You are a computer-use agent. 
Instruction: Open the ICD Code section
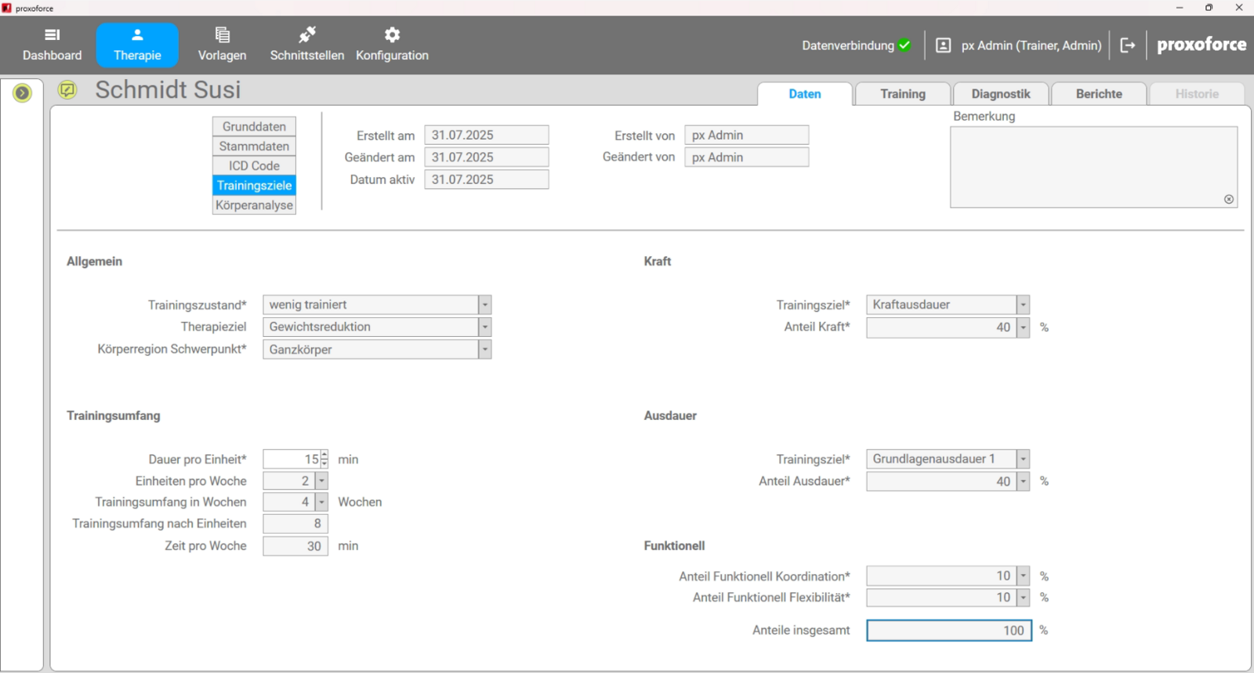[x=254, y=166]
